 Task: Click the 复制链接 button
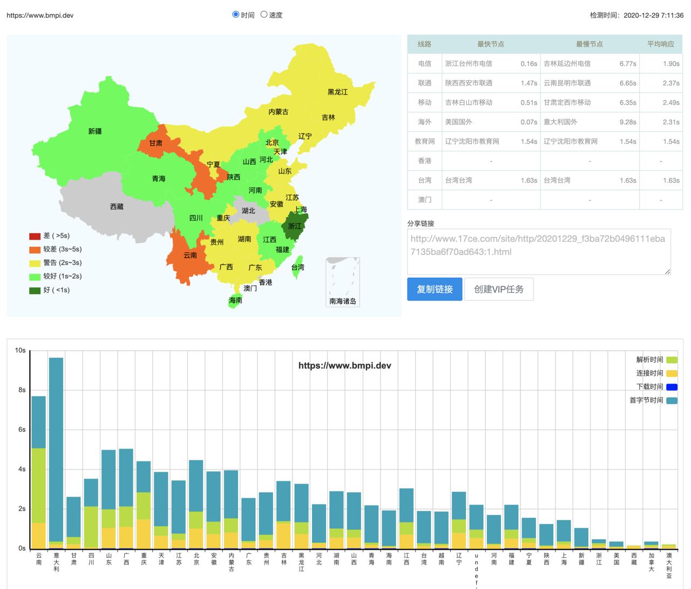435,289
